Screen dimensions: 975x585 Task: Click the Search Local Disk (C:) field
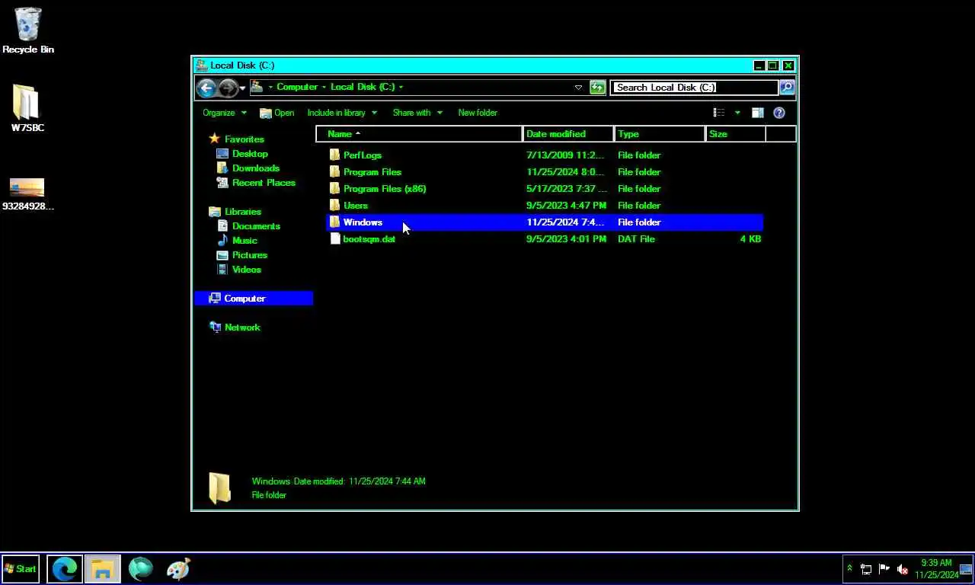695,88
